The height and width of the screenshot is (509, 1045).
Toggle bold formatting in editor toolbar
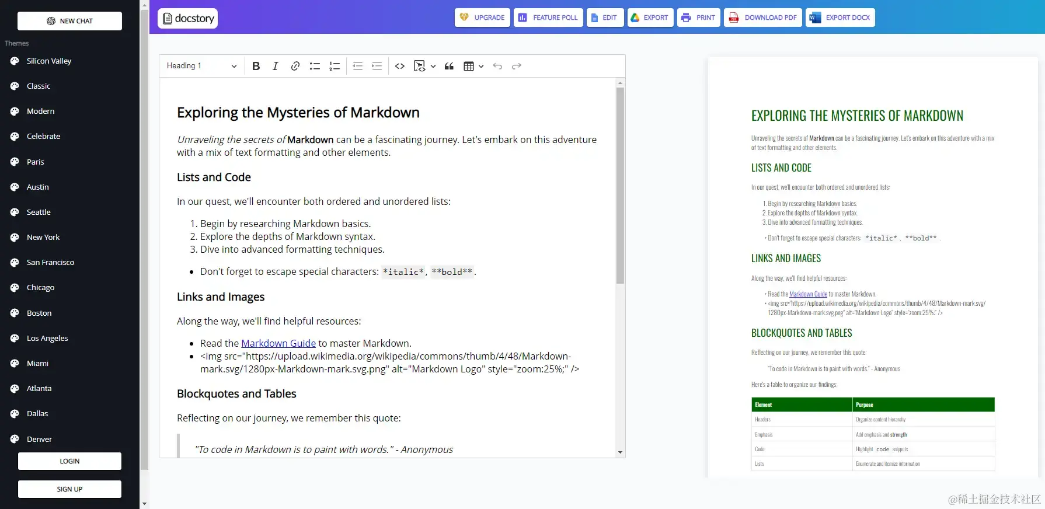point(256,66)
